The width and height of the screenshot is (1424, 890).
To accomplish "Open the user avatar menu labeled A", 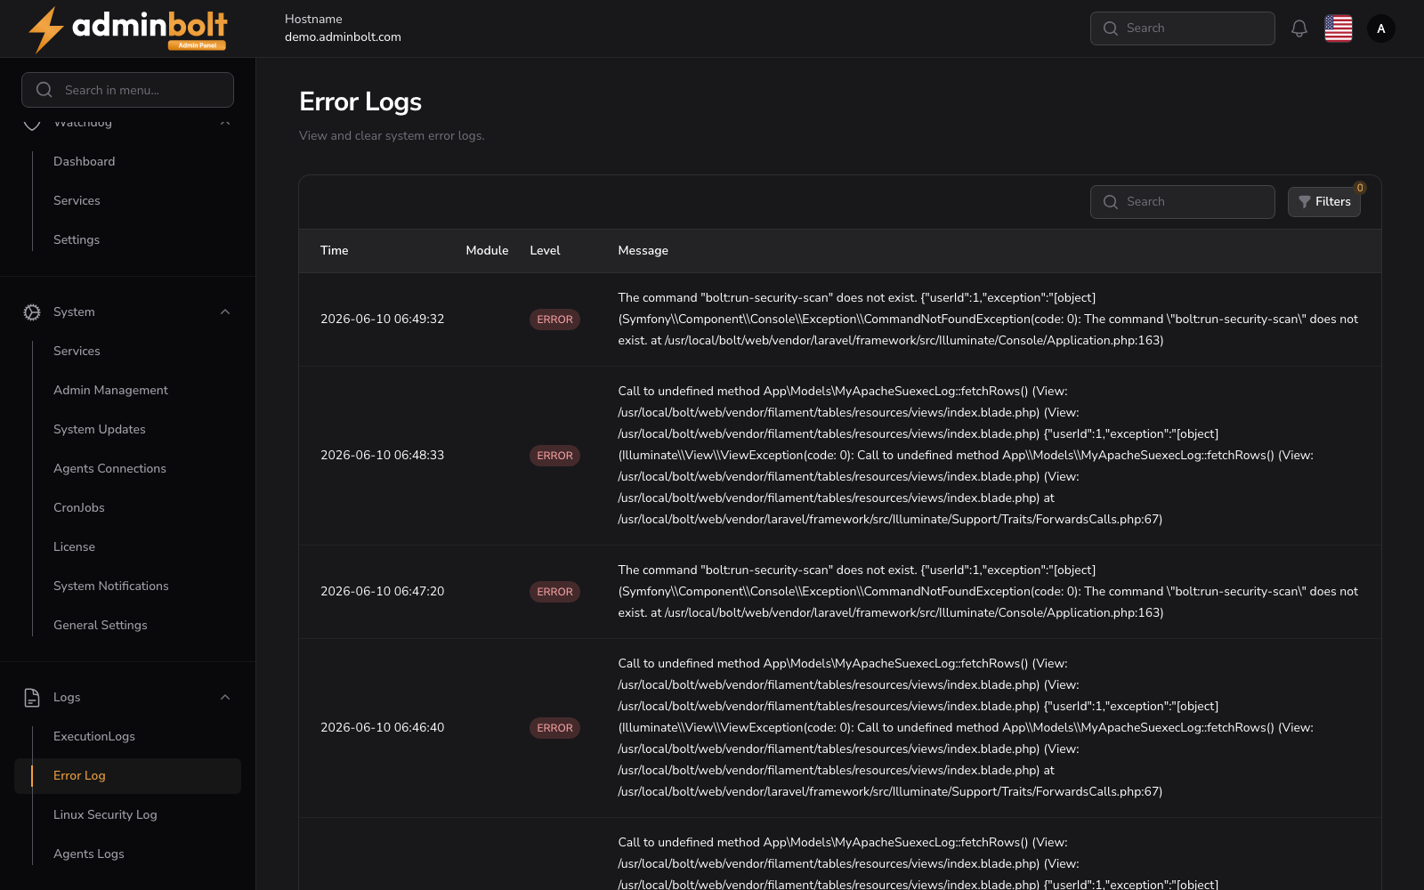I will click(1381, 28).
